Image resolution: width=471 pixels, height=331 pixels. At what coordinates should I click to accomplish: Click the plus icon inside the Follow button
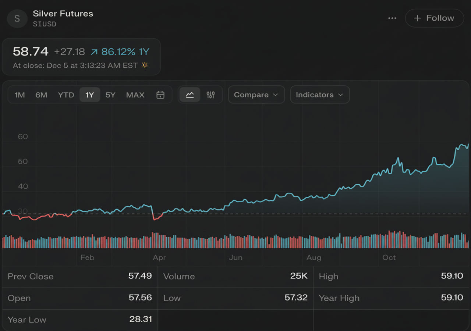click(x=418, y=18)
